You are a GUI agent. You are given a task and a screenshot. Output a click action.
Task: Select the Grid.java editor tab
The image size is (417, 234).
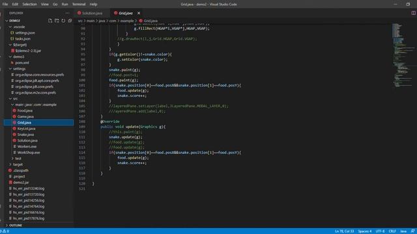click(x=126, y=13)
